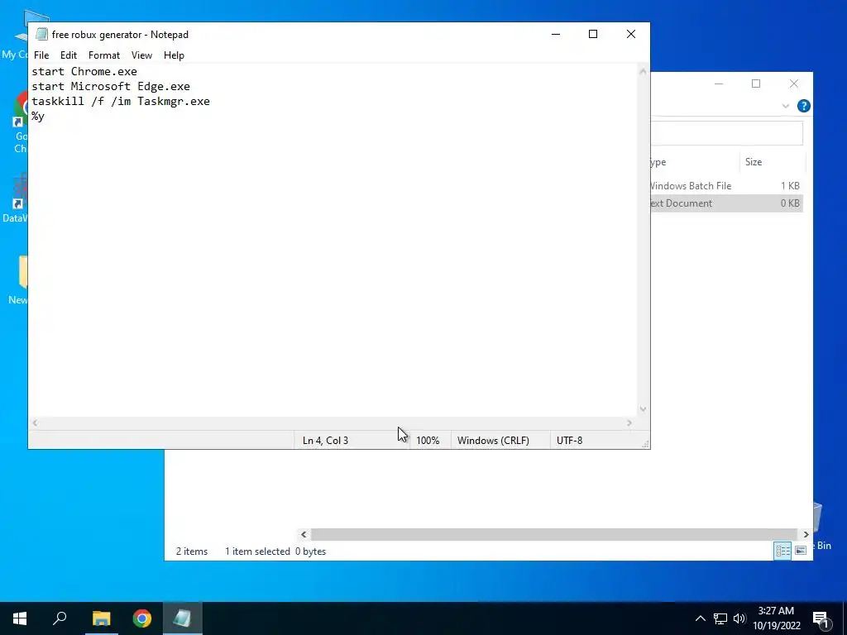This screenshot has height=635, width=847.
Task: Click the File Explorer horizontal scrollbar thumb
Action: (554, 534)
